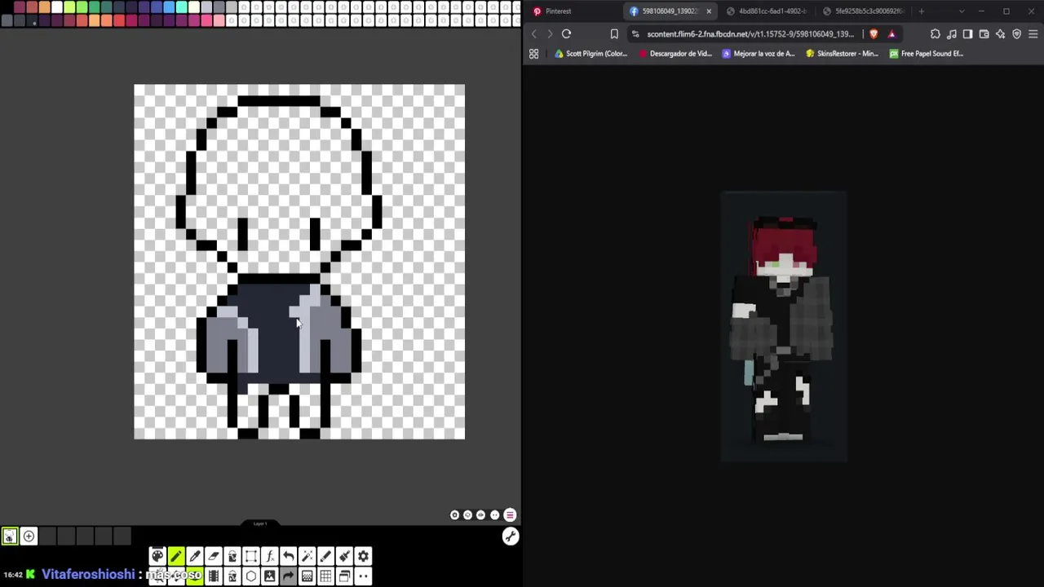This screenshot has height=587, width=1044.
Task: Open a new browser tab
Action: pyautogui.click(x=922, y=11)
